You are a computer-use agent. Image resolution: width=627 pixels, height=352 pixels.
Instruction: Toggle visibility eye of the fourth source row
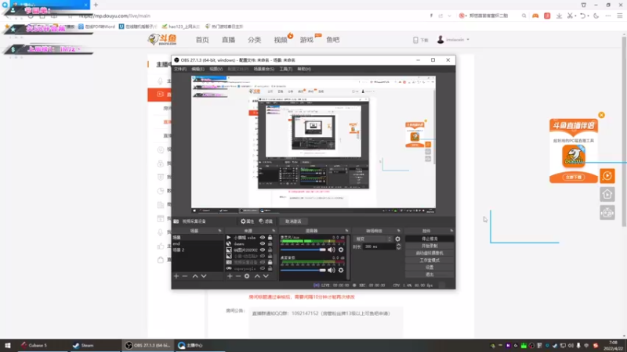point(263,257)
